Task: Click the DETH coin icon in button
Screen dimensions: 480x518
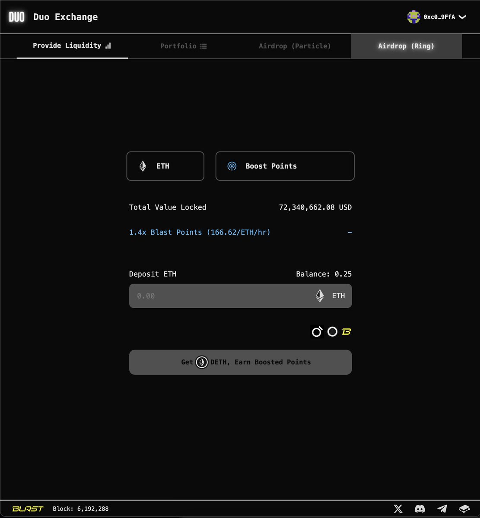Action: 202,362
